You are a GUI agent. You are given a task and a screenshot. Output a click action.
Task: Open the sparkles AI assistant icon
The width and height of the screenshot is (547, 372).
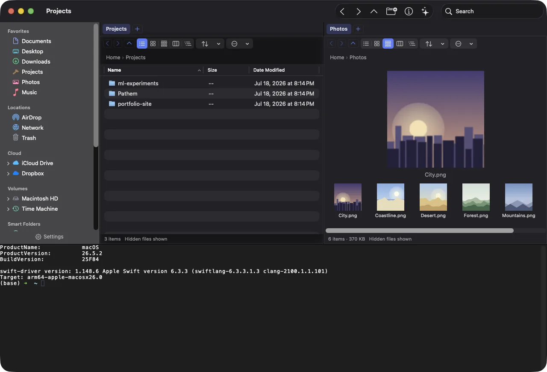[x=425, y=12]
